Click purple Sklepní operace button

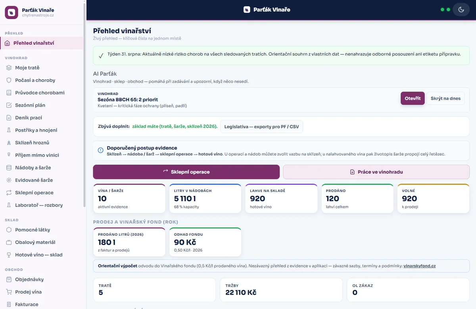[186, 172]
